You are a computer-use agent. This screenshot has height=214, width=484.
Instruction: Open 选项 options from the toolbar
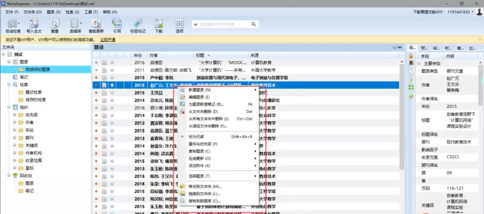click(x=179, y=25)
